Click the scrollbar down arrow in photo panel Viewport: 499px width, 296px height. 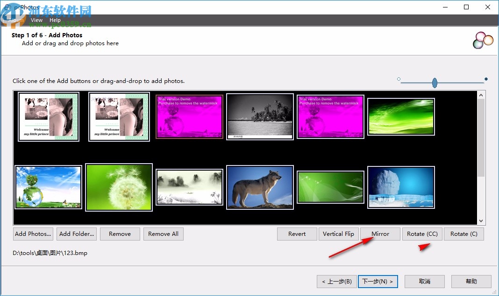481,221
